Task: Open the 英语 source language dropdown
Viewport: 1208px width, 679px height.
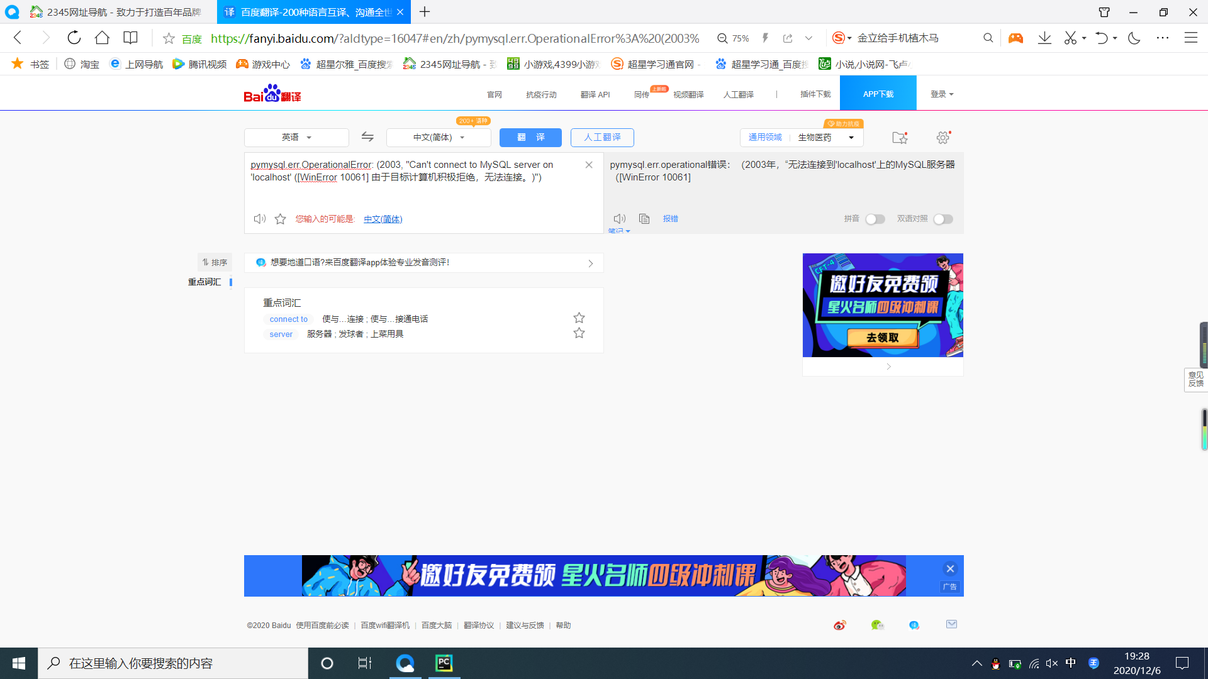Action: [296, 137]
